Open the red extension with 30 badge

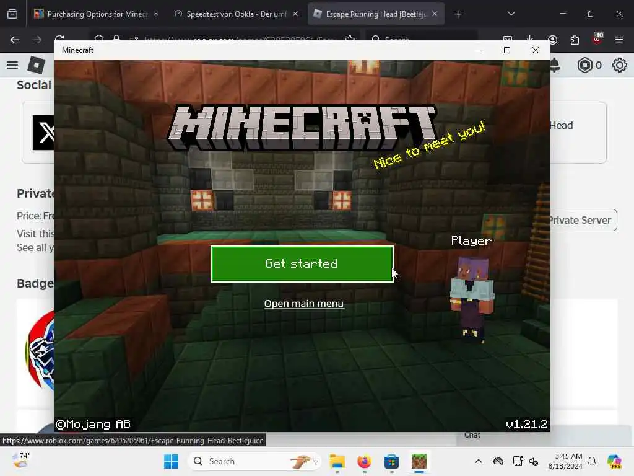tap(597, 39)
